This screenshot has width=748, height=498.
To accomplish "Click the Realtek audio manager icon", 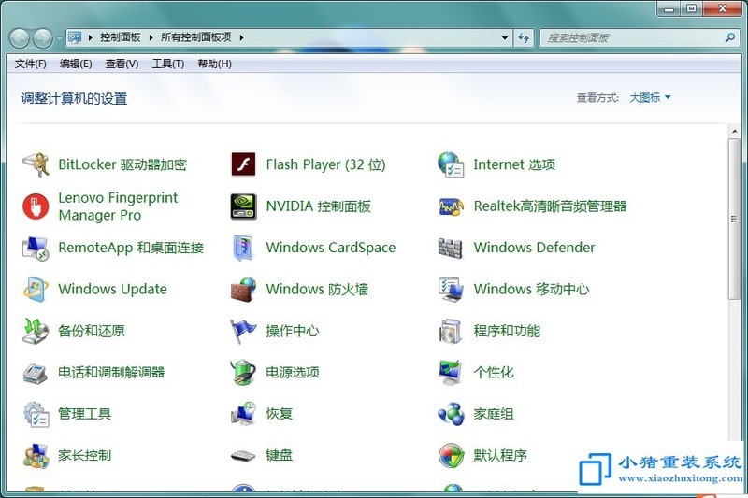I will (x=451, y=206).
